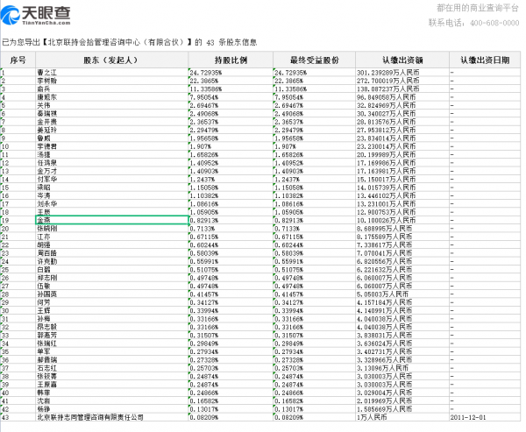Screen dimensions: 526x432
Task: Select the 认缴出资额 column header
Action: point(402,60)
